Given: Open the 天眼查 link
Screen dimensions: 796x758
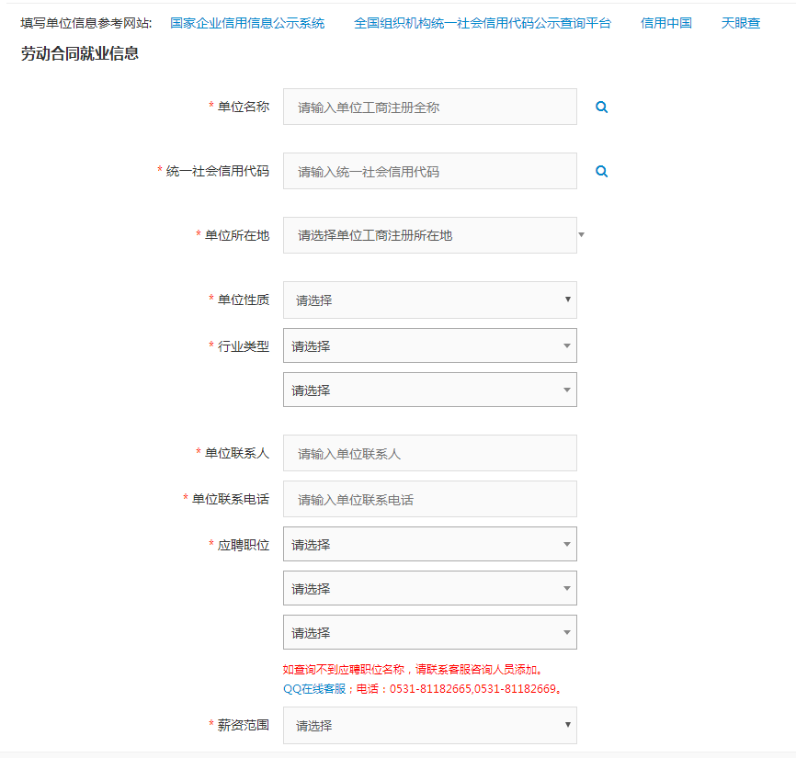Looking at the screenshot, I should click(x=740, y=23).
